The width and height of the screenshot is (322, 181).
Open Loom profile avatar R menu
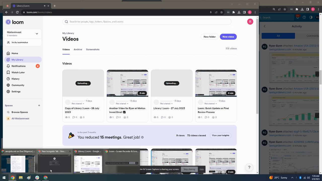click(250, 22)
